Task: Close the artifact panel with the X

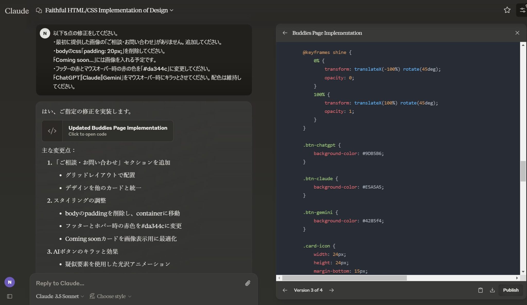Action: pos(517,33)
